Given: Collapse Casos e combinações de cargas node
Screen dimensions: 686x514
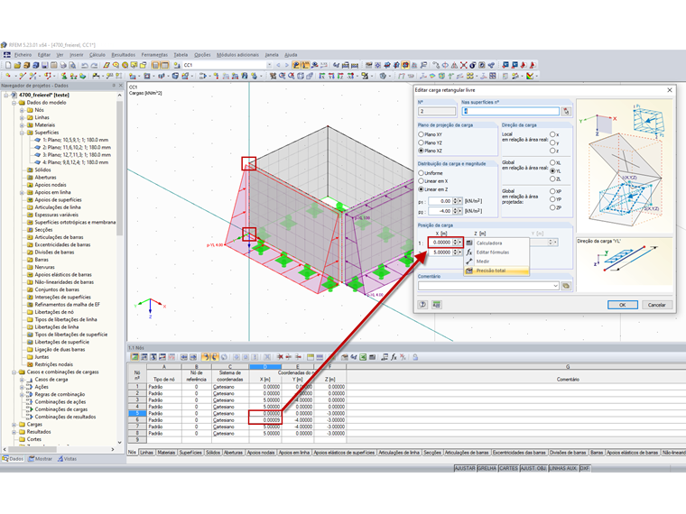Looking at the screenshot, I should (14, 372).
